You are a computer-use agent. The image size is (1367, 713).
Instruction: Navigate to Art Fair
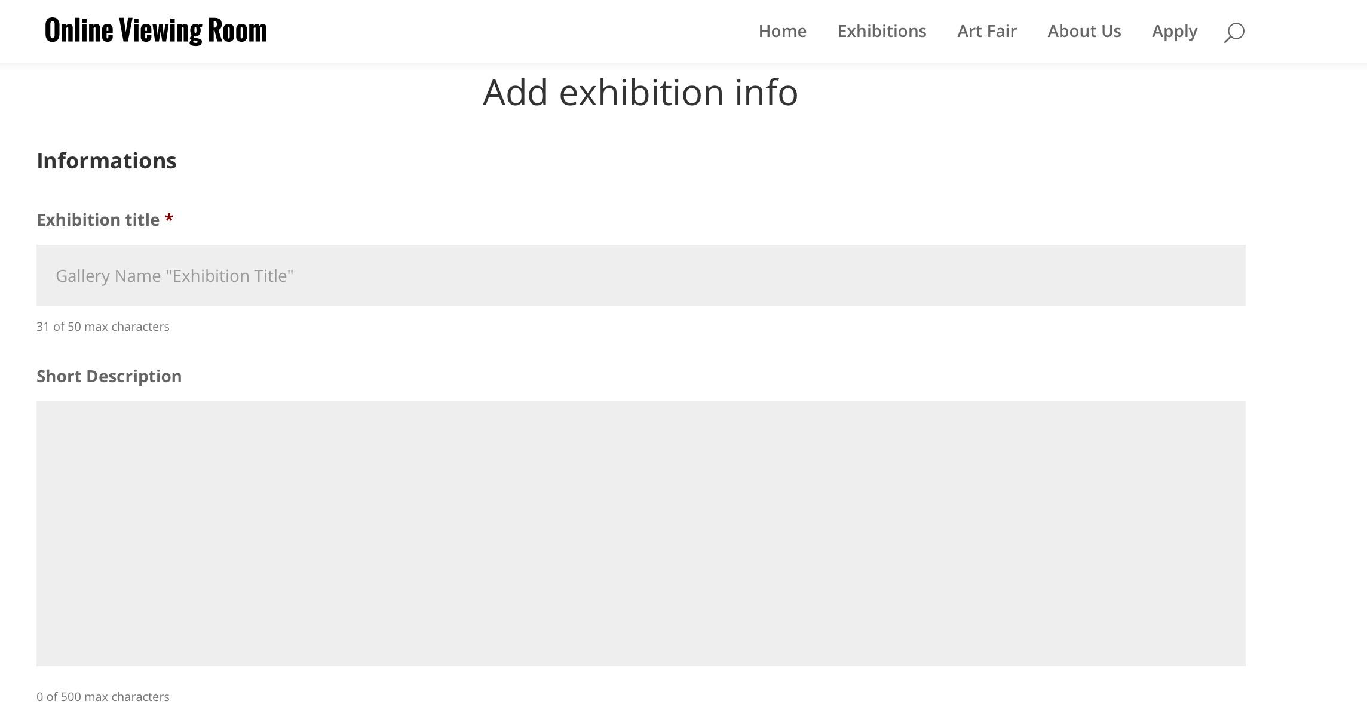pos(987,31)
